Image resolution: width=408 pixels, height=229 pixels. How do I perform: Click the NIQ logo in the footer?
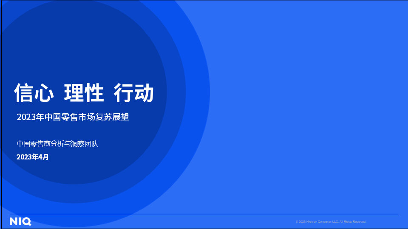pyautogui.click(x=20, y=221)
